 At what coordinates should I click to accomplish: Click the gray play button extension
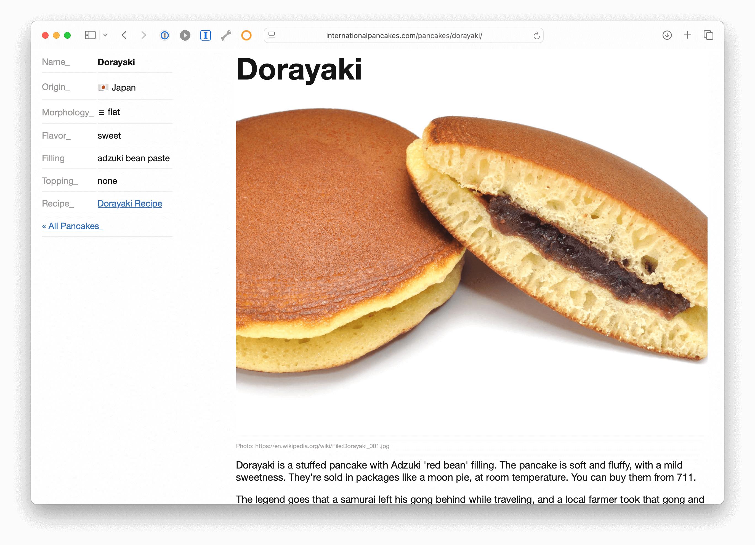click(x=185, y=35)
